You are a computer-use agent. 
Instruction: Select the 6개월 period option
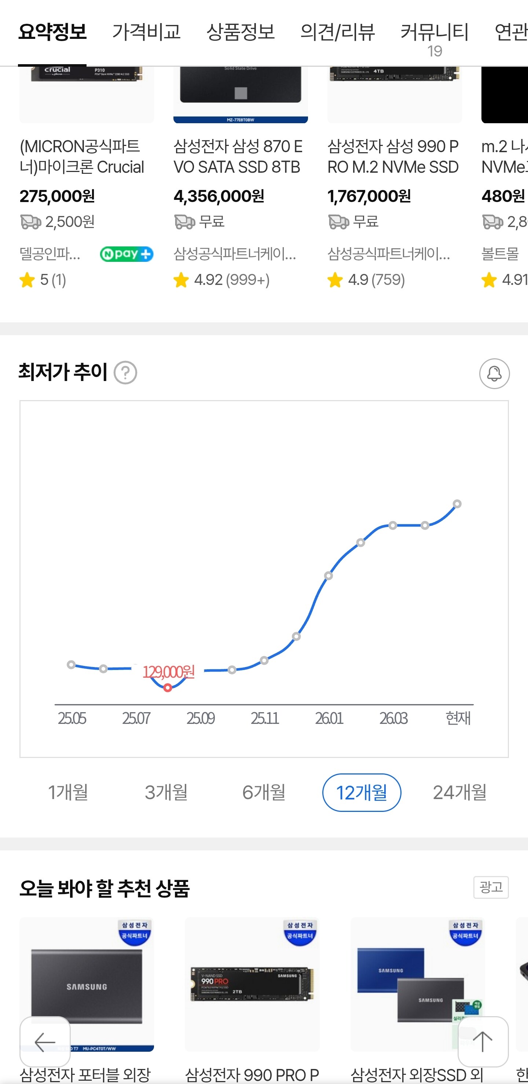click(x=264, y=792)
